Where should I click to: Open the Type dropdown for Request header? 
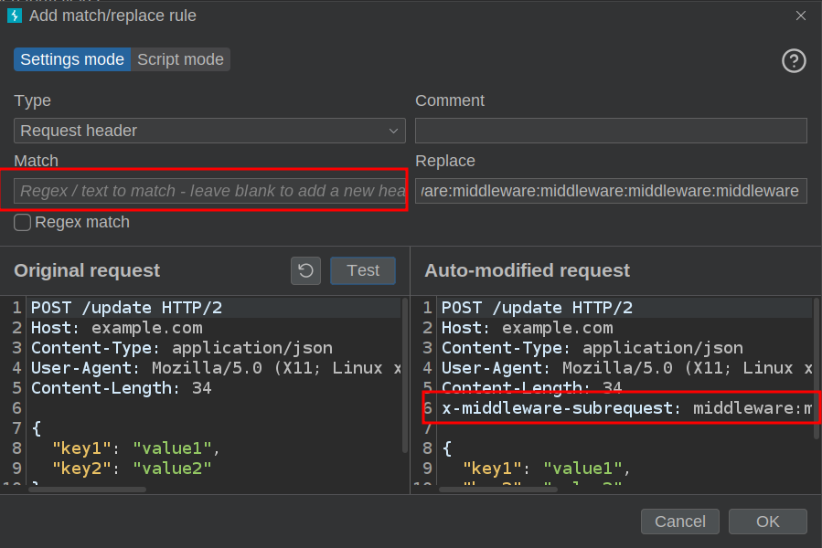(209, 131)
